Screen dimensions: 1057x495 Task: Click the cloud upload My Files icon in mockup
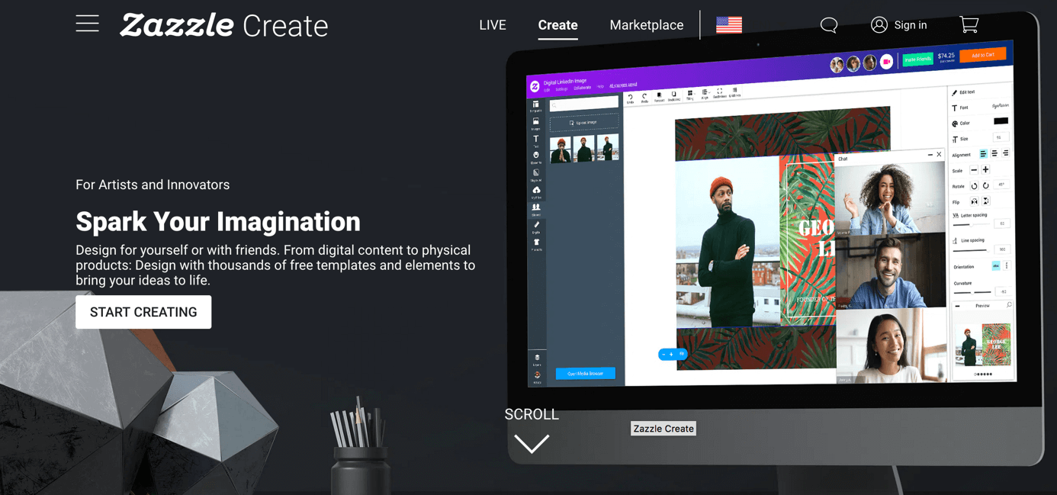point(536,191)
